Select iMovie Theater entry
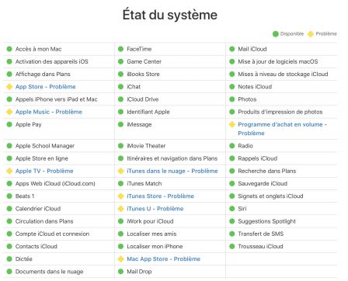Viewport: 348px width, 281px height. coord(146,146)
